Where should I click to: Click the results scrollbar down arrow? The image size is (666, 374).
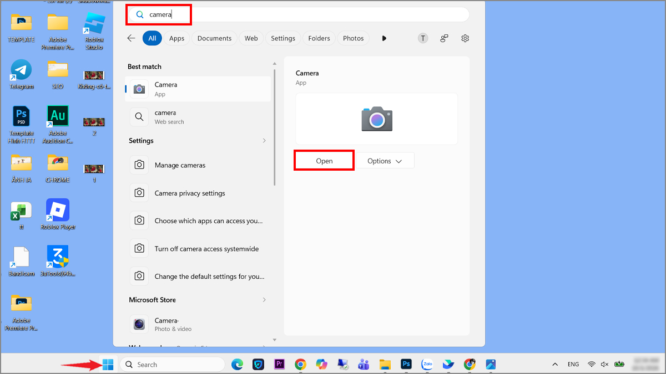pyautogui.click(x=275, y=340)
